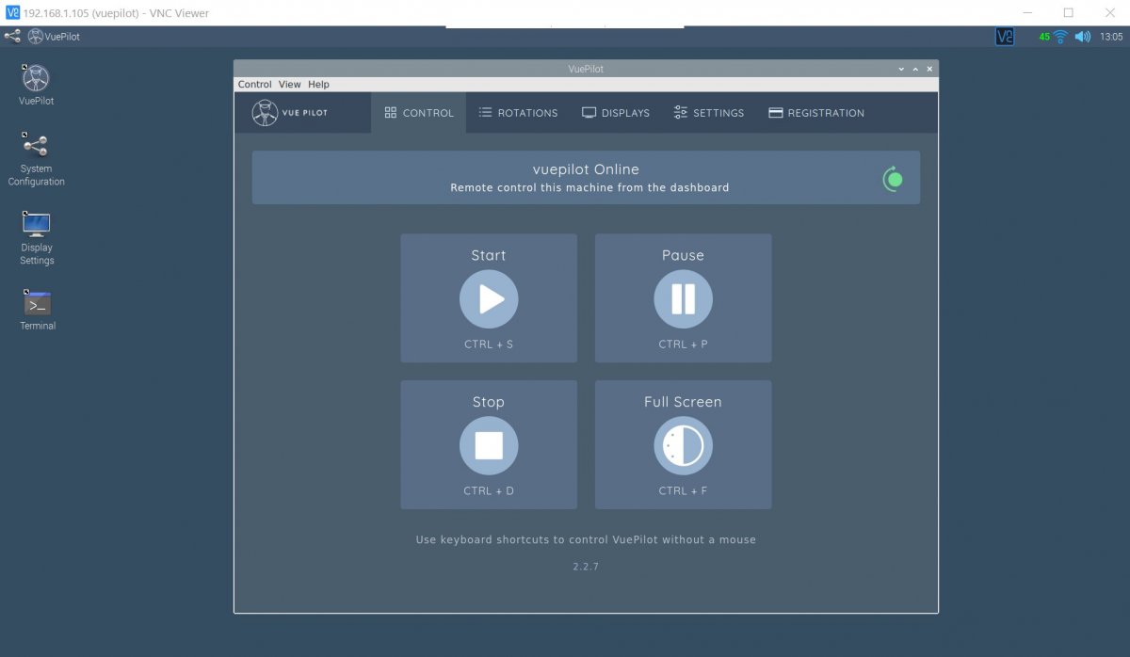Image resolution: width=1130 pixels, height=657 pixels.
Task: Click the VuePilot window iconify arrow
Action: (901, 69)
